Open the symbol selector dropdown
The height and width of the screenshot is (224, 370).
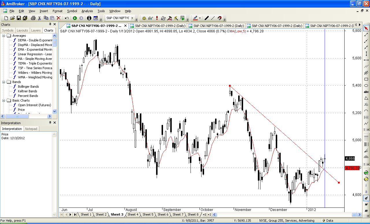132,18
